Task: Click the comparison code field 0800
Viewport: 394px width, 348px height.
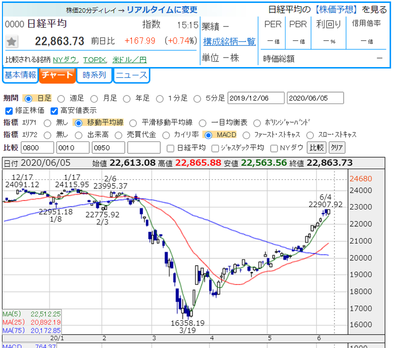Action: point(37,148)
